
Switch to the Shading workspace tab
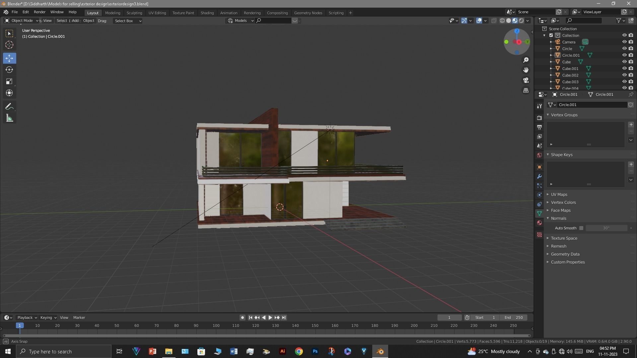click(207, 13)
